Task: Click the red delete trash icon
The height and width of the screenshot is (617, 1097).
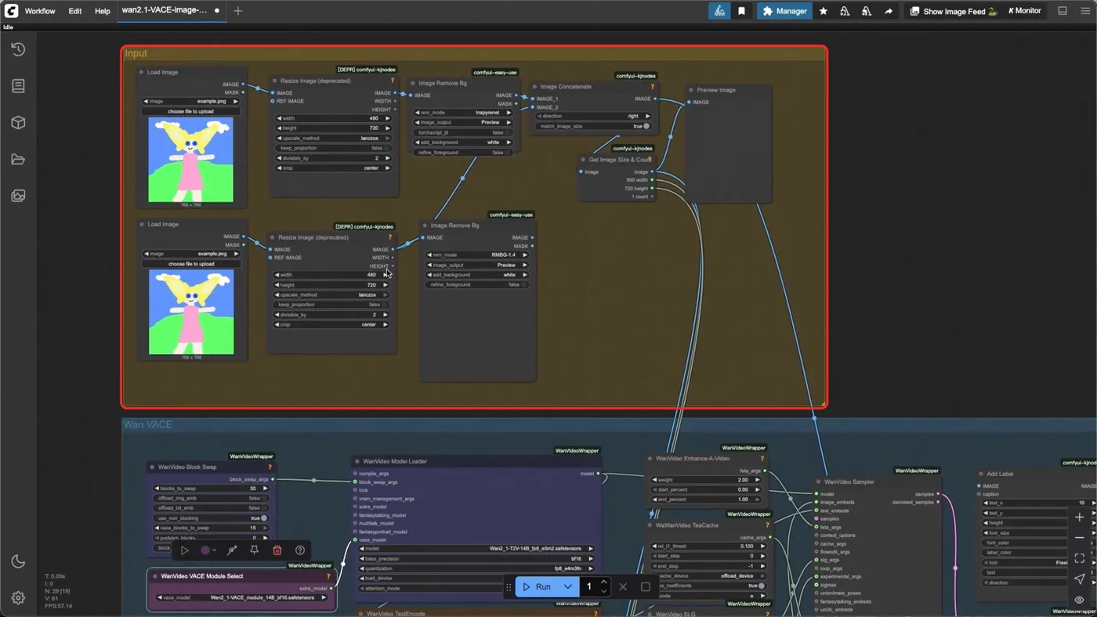Action: [277, 550]
